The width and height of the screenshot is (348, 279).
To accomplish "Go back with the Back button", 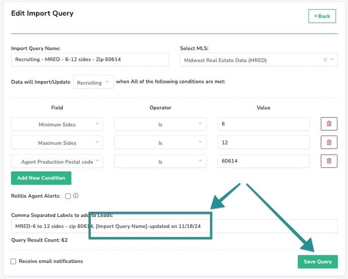I will point(322,16).
